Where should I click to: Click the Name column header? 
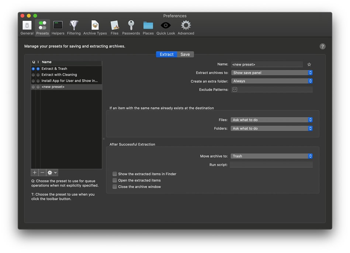click(x=71, y=62)
